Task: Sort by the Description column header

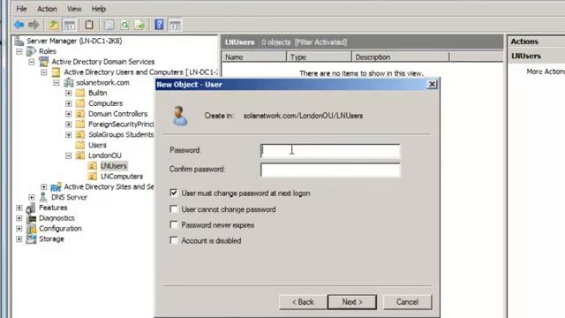Action: (x=401, y=57)
